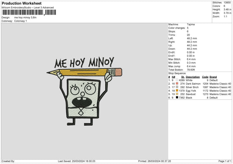Click the 'Colorway 1' value
The width and height of the screenshot is (233, 164).
[x=21, y=21]
